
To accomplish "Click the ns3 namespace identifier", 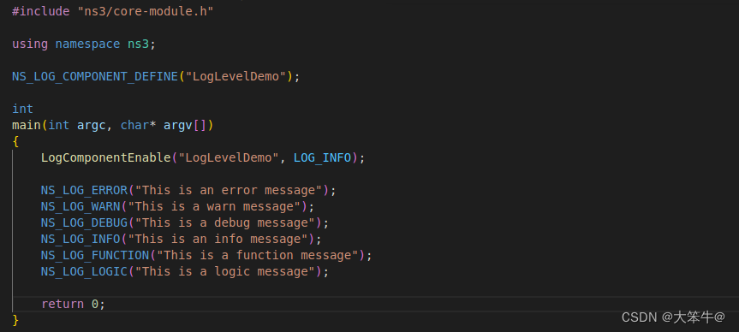I will 139,44.
